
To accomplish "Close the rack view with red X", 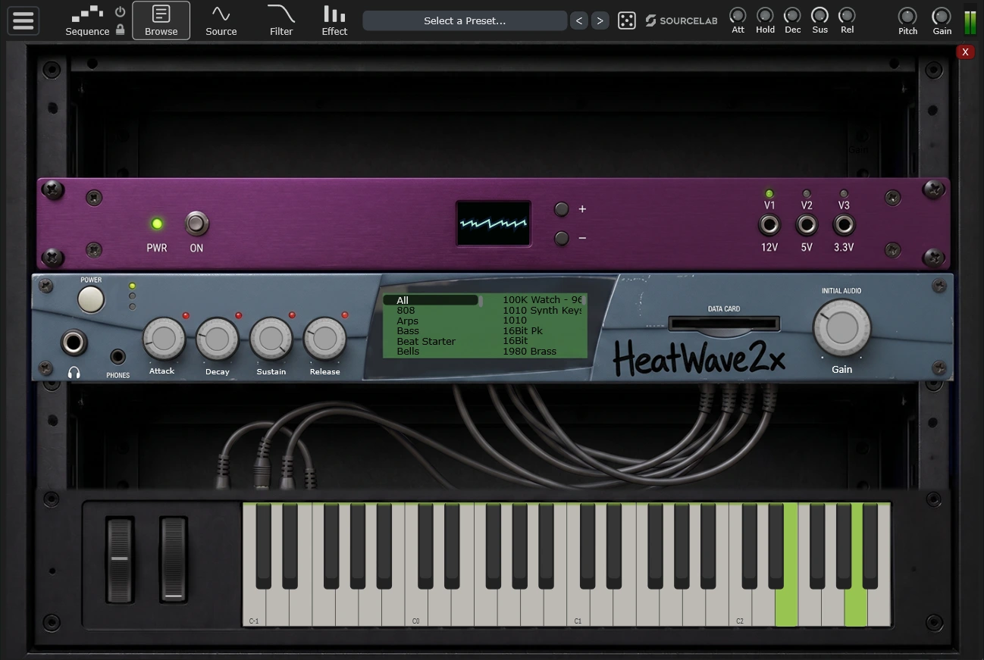I will pos(965,52).
